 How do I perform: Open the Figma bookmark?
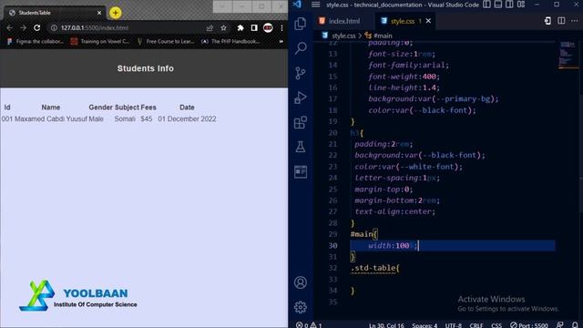(x=35, y=41)
